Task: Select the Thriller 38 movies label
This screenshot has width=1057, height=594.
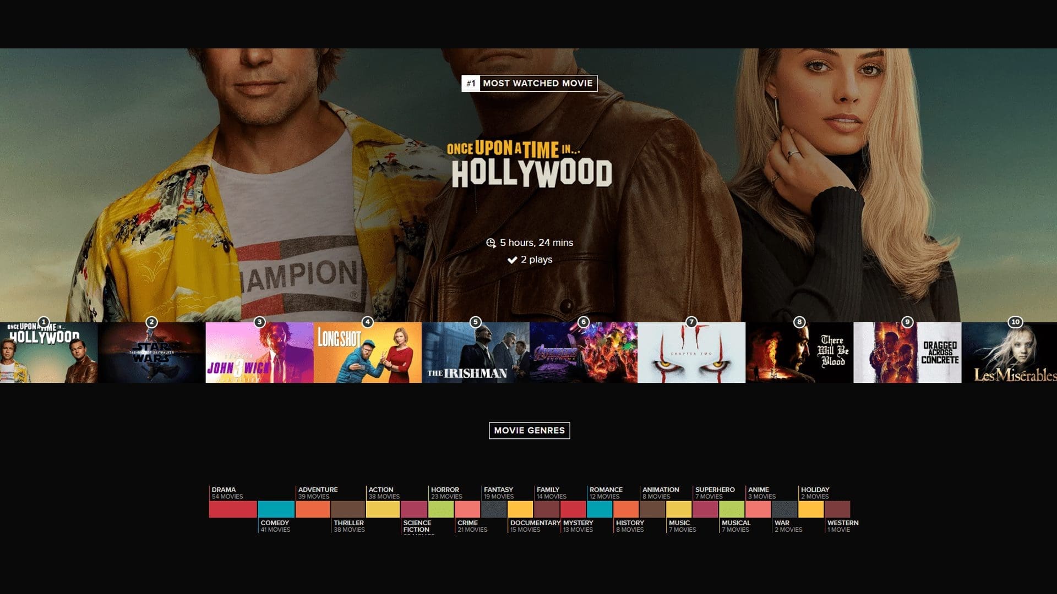Action: 348,526
